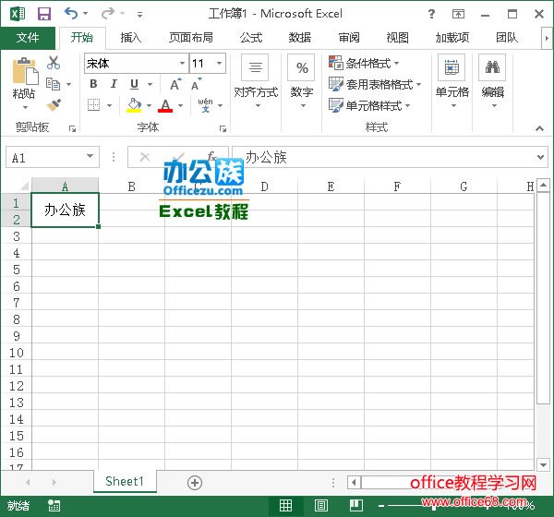Screen dimensions: 554x517
Task: Select the 数据 tab
Action: coord(299,38)
